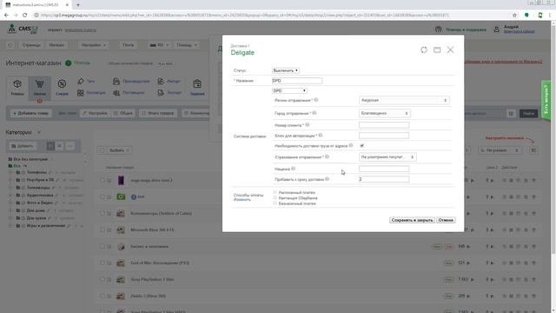Viewport: 556px width, 313px height.
Task: Tick checkbox for Sony PlayStation 3 Slim row
Action: point(103,279)
